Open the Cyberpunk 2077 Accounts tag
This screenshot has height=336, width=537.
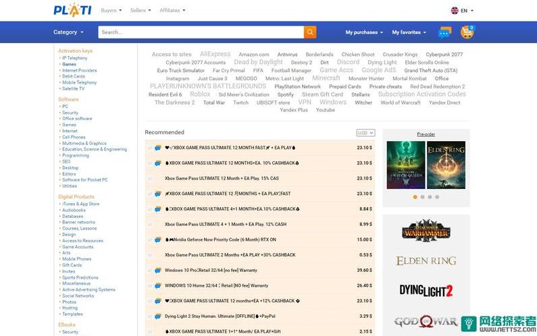196,63
